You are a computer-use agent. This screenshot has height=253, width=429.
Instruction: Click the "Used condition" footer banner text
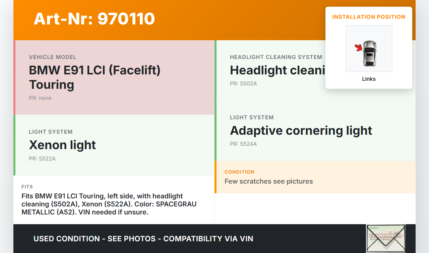[143, 239]
